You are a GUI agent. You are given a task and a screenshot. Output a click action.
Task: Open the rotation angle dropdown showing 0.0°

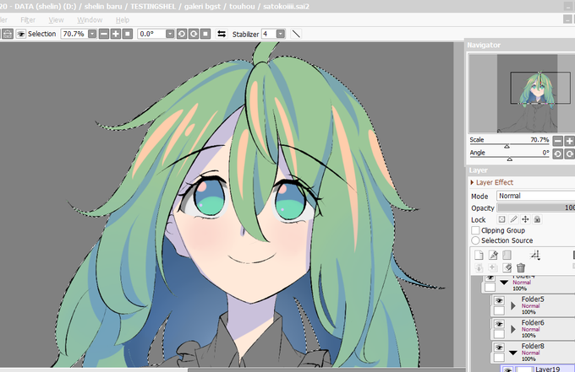pyautogui.click(x=170, y=34)
